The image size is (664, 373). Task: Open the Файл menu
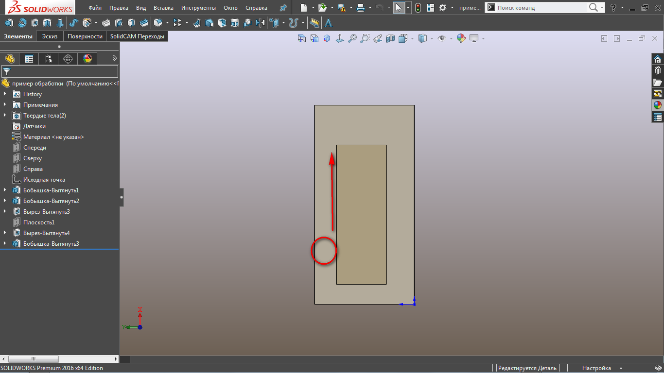(95, 8)
